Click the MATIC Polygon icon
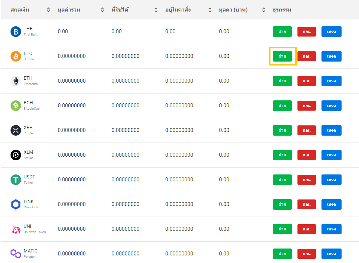This screenshot has width=359, height=263. (x=16, y=253)
